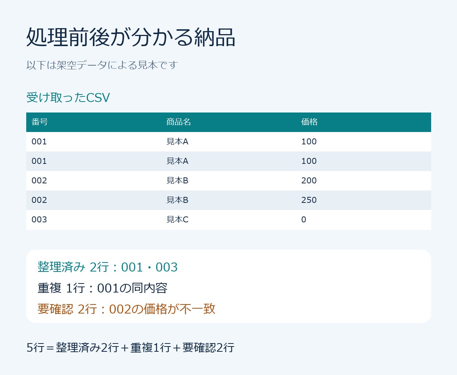Click the line 要確認 2行:002の価格が不一致
This screenshot has height=375, width=457.
click(x=127, y=309)
